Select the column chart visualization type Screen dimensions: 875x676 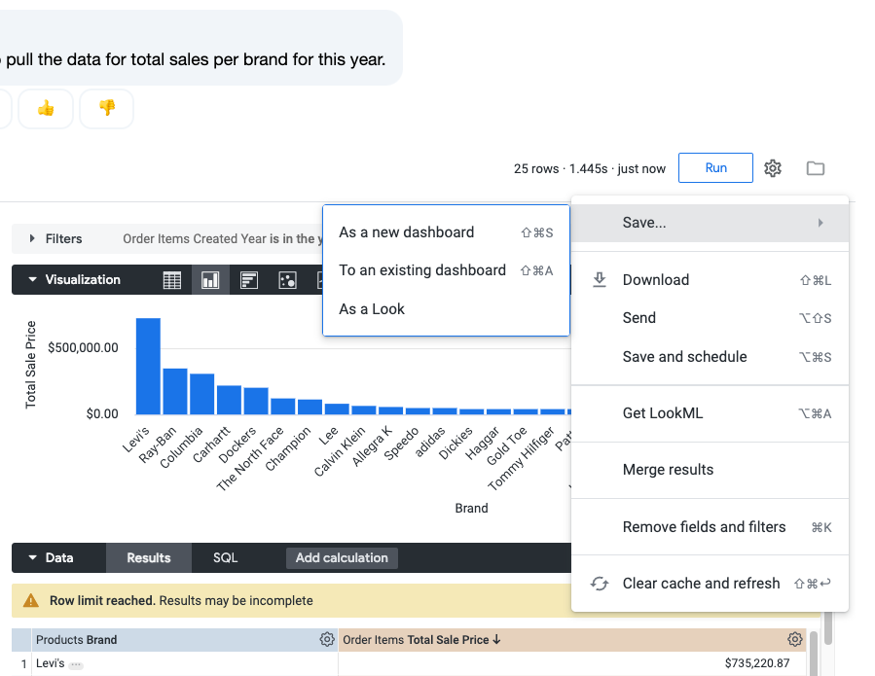click(x=210, y=280)
